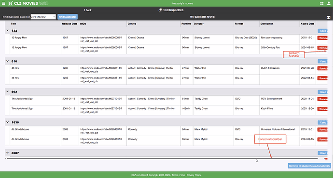Remove 48 Hrs. added 2022-04-14

coord(322,78)
